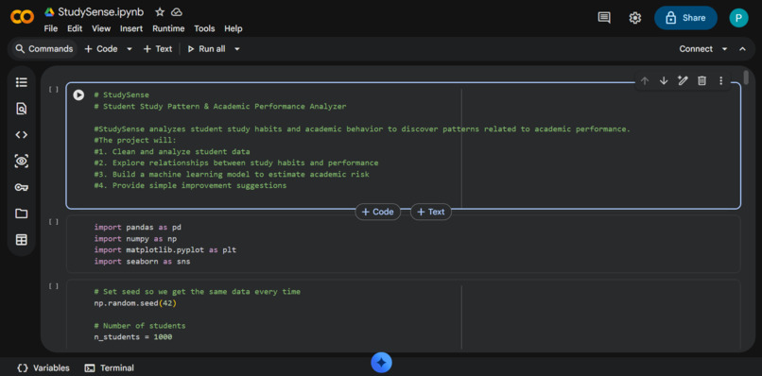Insert text cell below selected cell

[x=430, y=212]
